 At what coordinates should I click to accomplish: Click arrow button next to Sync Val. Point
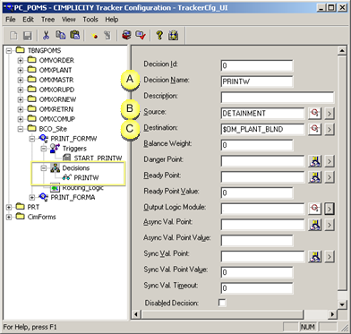[x=330, y=257]
